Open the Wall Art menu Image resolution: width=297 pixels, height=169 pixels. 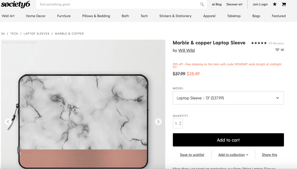point(8,16)
